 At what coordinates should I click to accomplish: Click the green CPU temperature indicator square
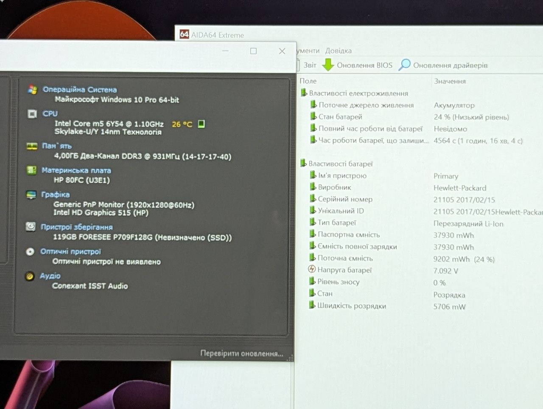coord(202,124)
